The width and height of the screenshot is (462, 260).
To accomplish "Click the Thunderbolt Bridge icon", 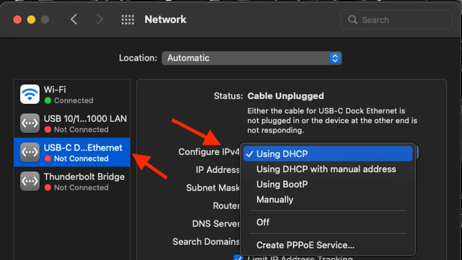I will point(30,181).
